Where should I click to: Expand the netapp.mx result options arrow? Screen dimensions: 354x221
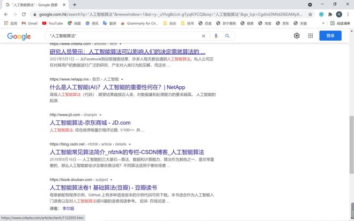(122, 79)
